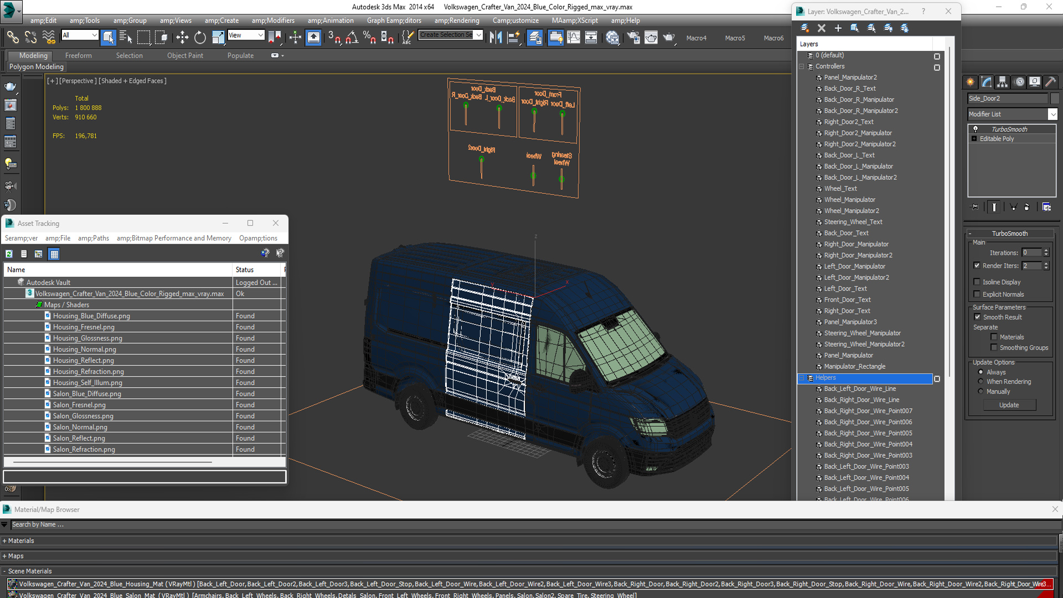The image size is (1063, 598).
Task: Open the Freeform ribbon tab
Action: click(78, 55)
